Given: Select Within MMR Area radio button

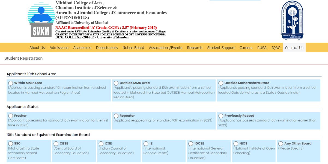Looking at the screenshot, I should [10, 83].
